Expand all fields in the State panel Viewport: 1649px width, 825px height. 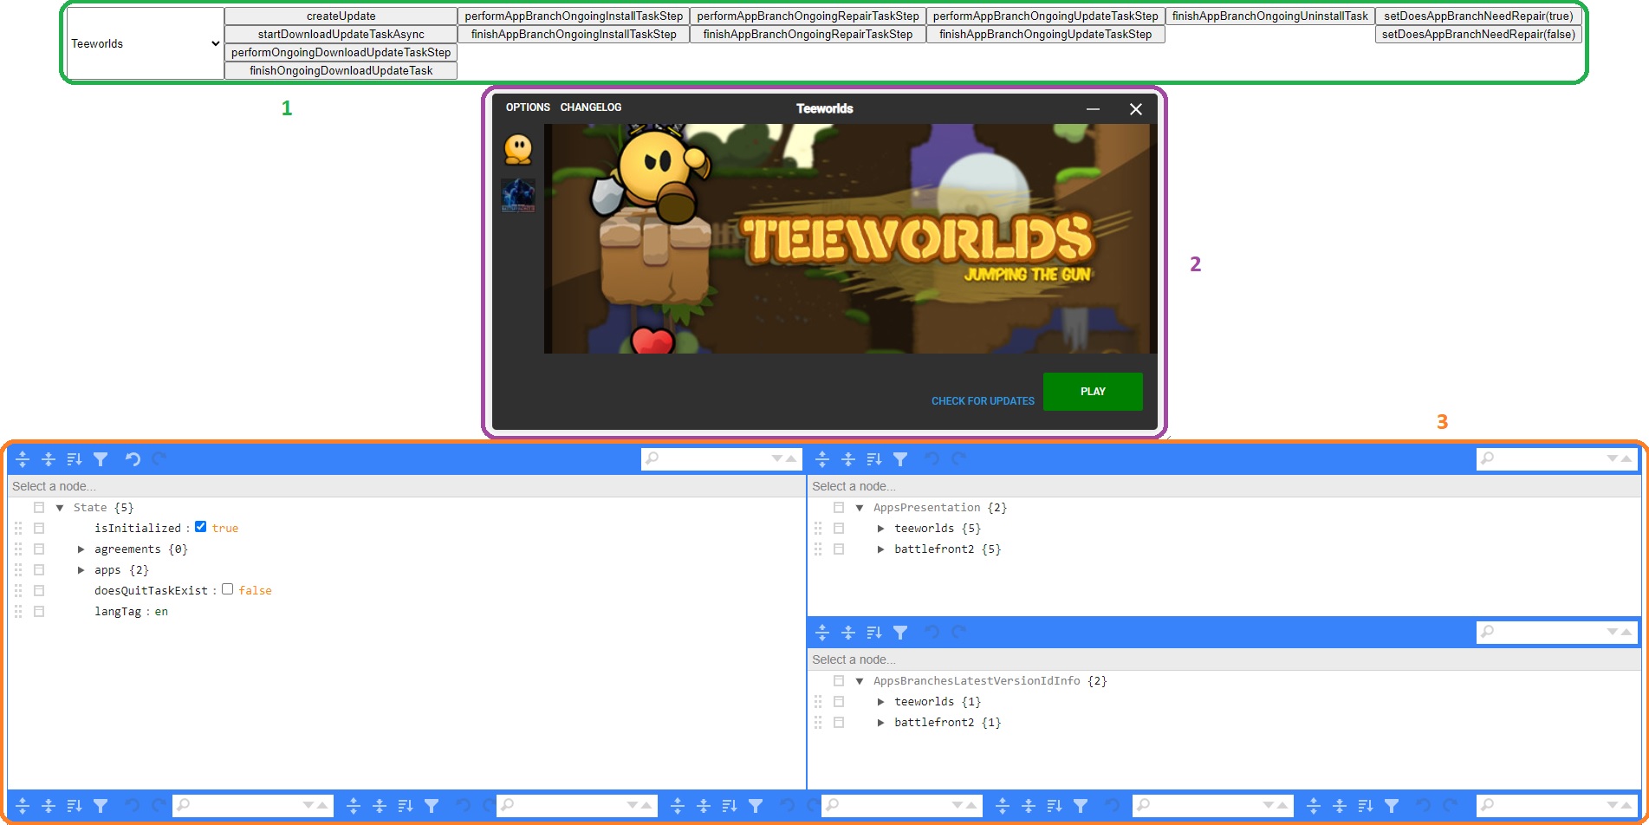pyautogui.click(x=23, y=459)
